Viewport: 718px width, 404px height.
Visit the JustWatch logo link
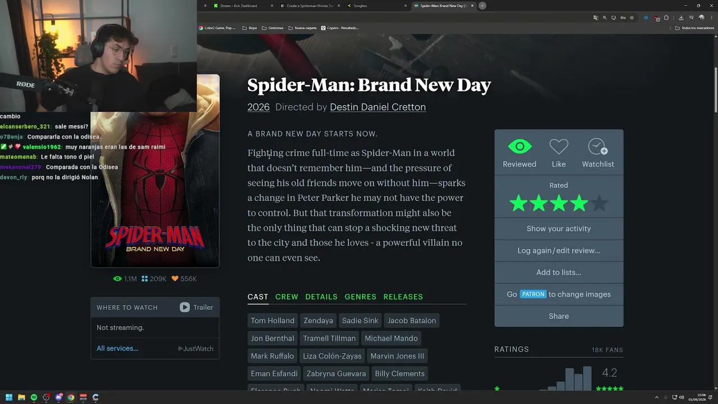click(196, 348)
